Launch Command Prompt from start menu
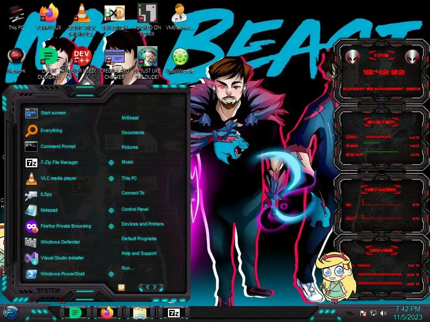This screenshot has height=322, width=430. [58, 146]
